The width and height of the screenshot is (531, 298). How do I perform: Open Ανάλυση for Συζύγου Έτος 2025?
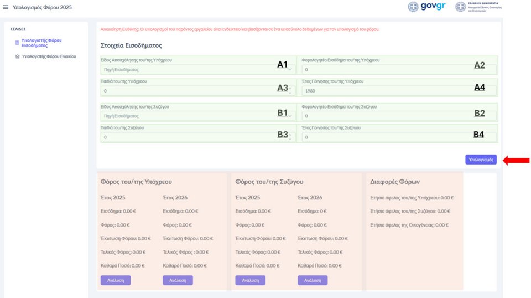tap(250, 280)
